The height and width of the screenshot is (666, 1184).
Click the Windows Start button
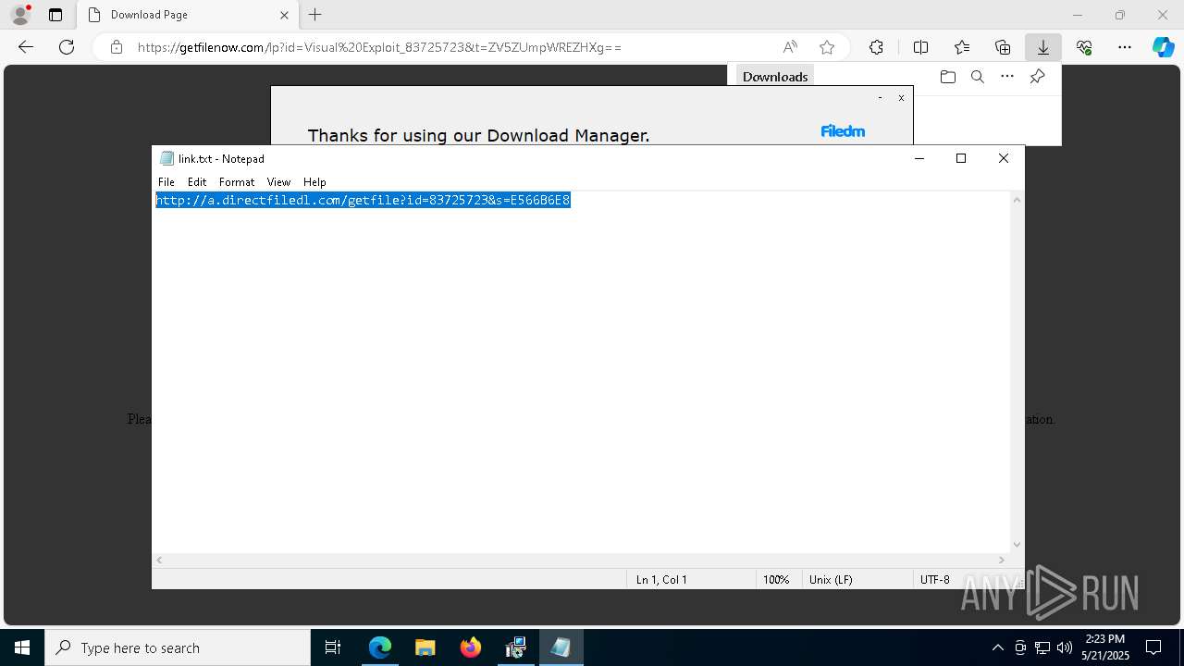tap(22, 647)
